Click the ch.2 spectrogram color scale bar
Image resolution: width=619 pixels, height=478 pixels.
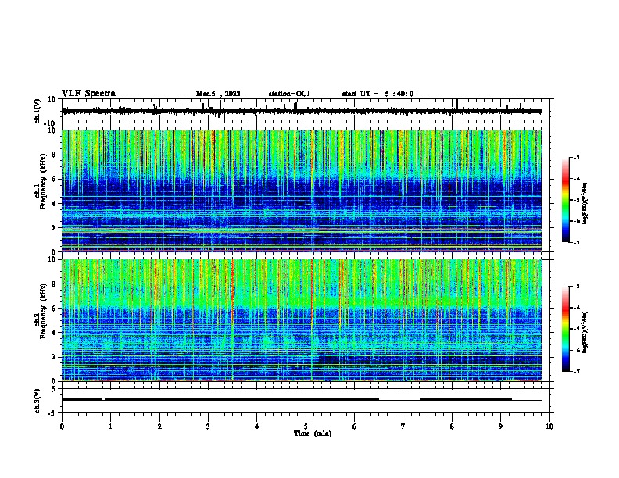pos(566,329)
